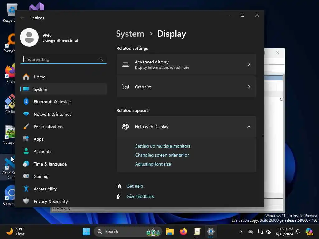The height and width of the screenshot is (239, 319).
Task: Open the Accounts label in sidebar
Action: [x=42, y=152]
